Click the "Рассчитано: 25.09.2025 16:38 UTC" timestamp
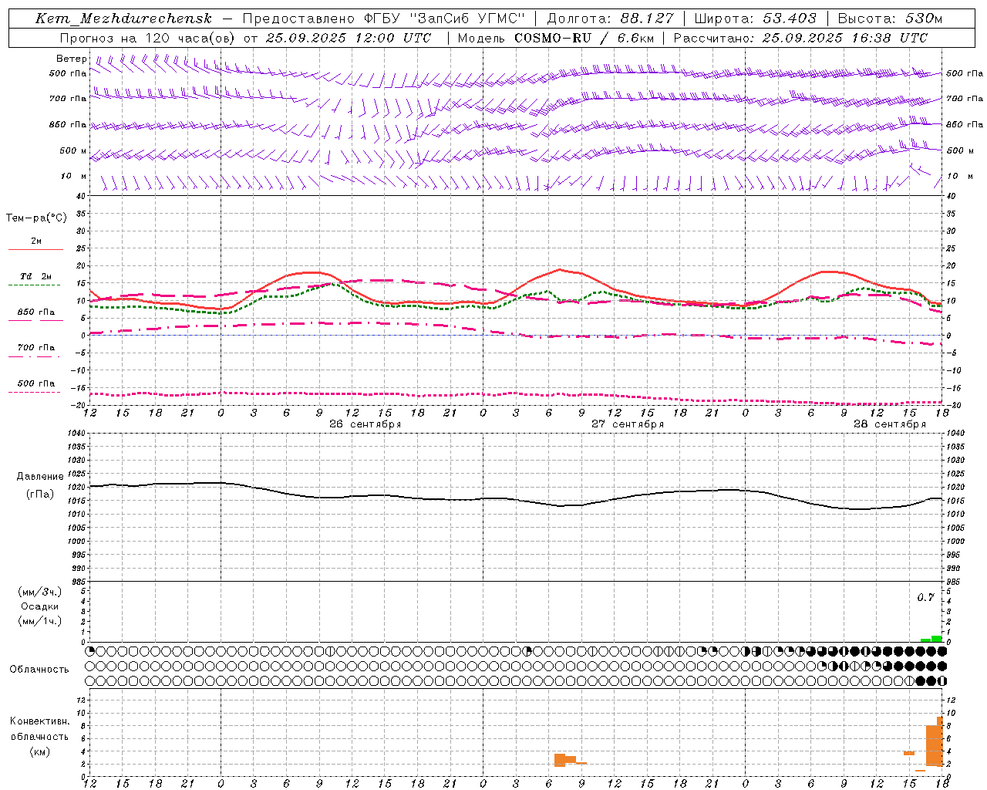 pos(800,38)
